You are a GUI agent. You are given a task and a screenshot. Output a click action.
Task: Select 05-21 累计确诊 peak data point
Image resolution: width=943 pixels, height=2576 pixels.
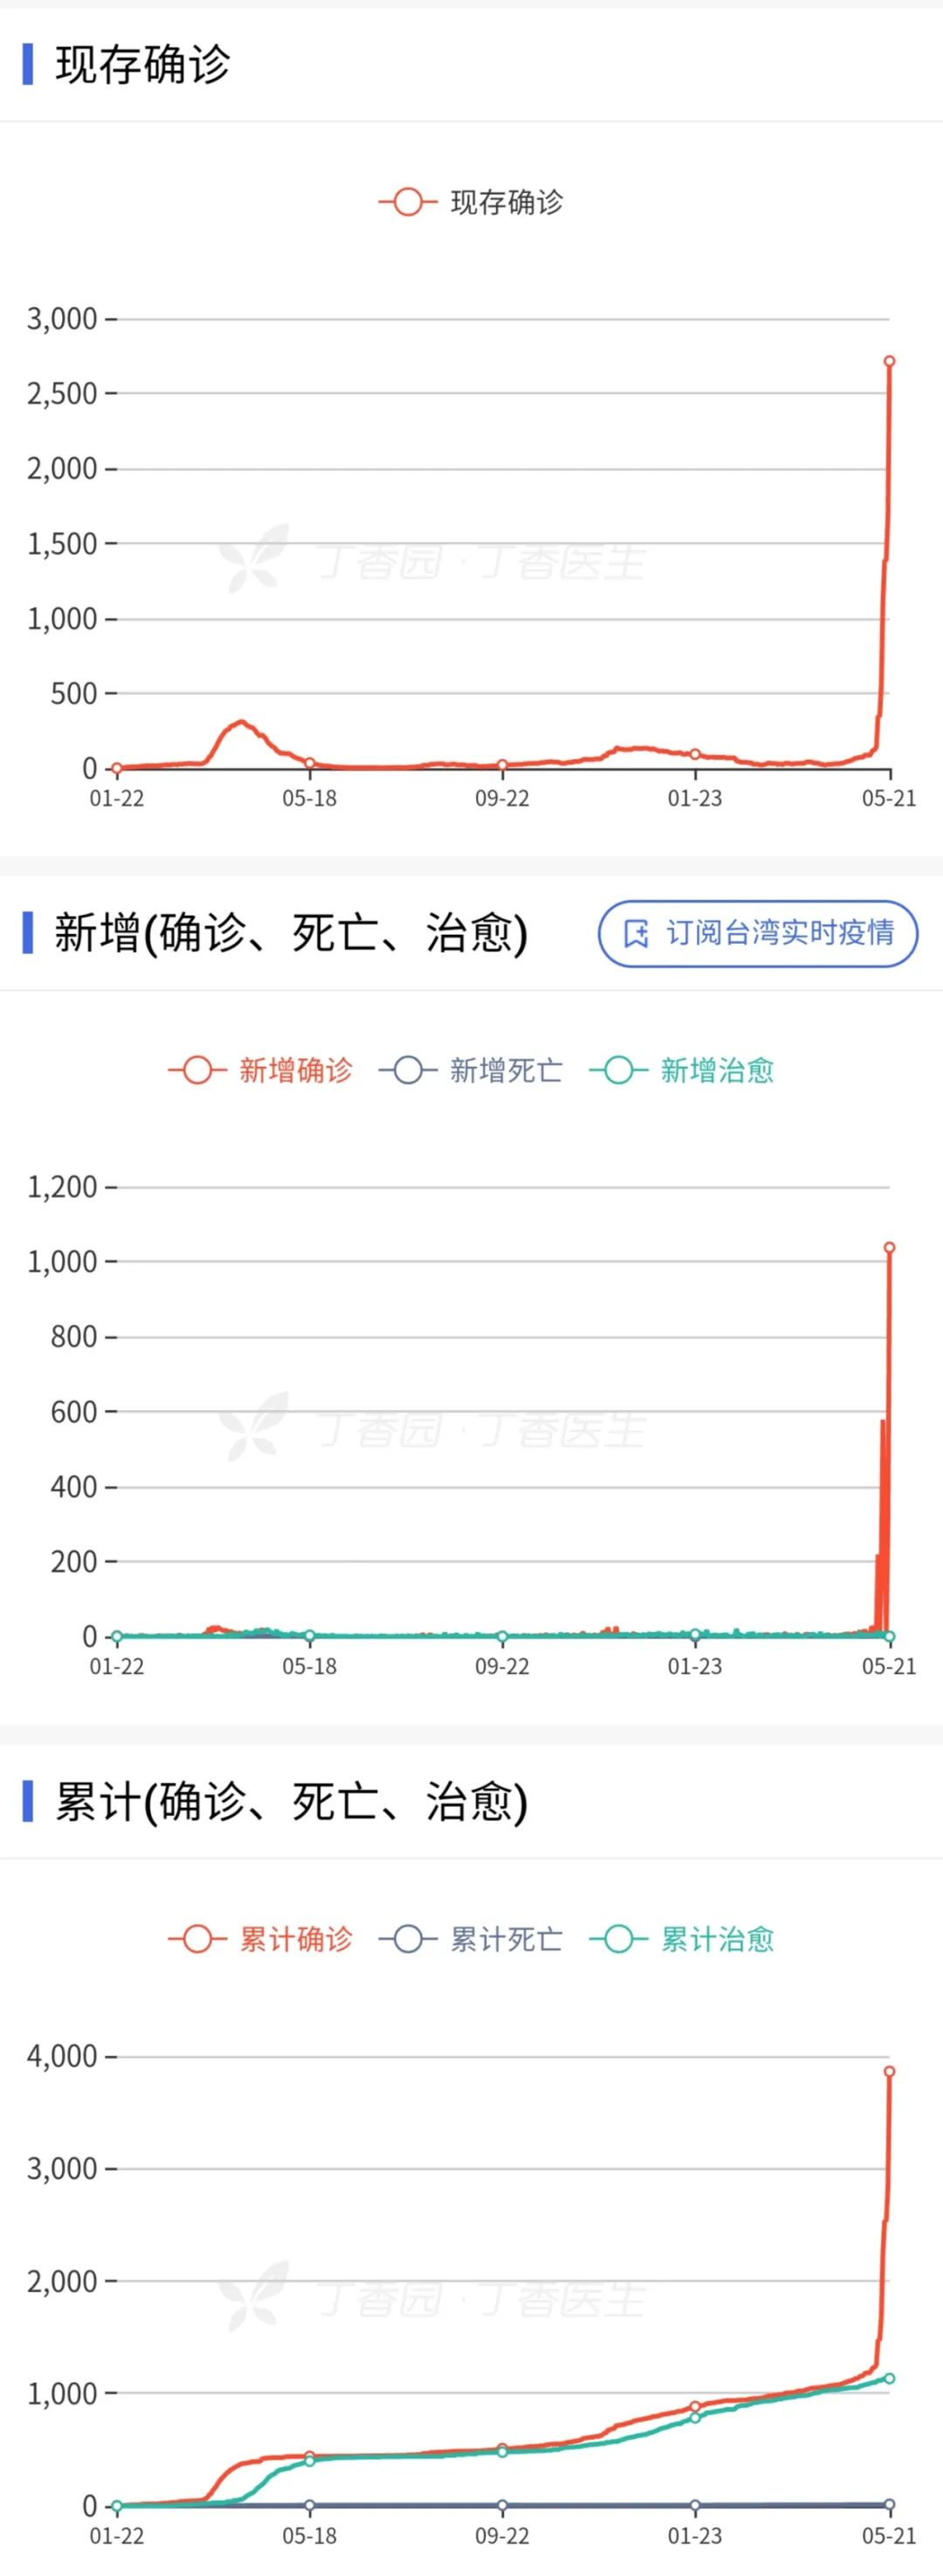(x=889, y=2071)
